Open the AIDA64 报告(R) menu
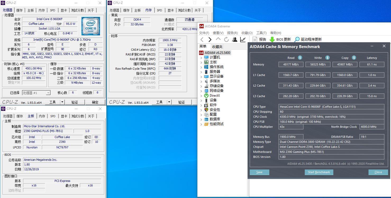The image size is (391, 198). click(x=232, y=33)
